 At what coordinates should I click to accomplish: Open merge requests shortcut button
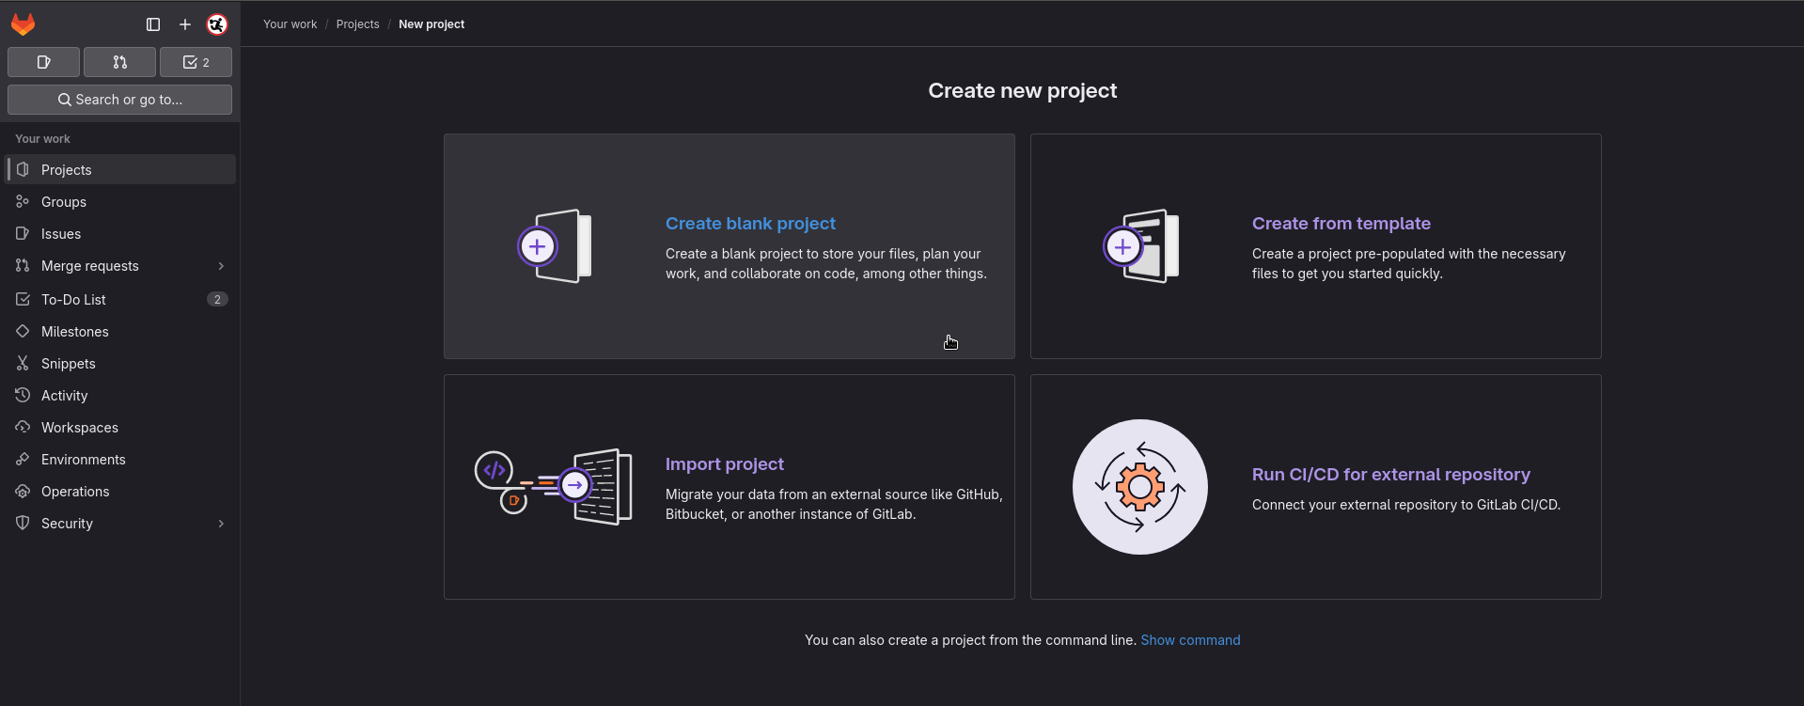[x=119, y=62]
